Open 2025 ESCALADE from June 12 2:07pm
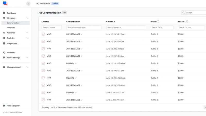This screenshot has height=116, width=206. (x=73, y=42)
